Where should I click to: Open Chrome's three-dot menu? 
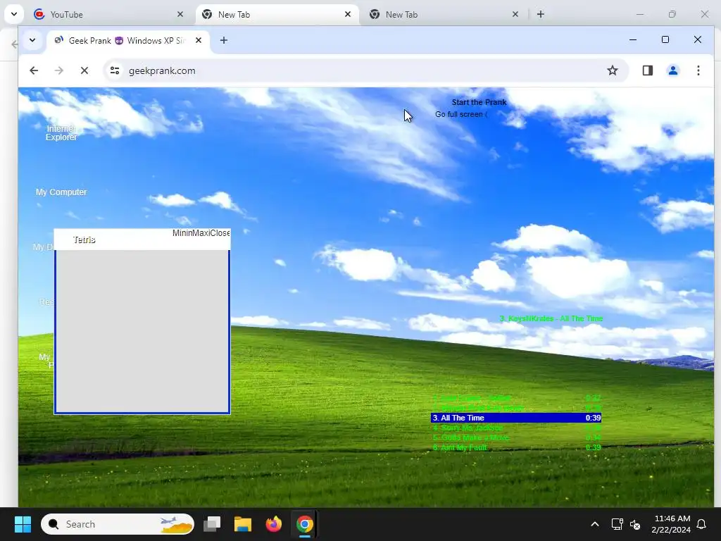tap(698, 70)
